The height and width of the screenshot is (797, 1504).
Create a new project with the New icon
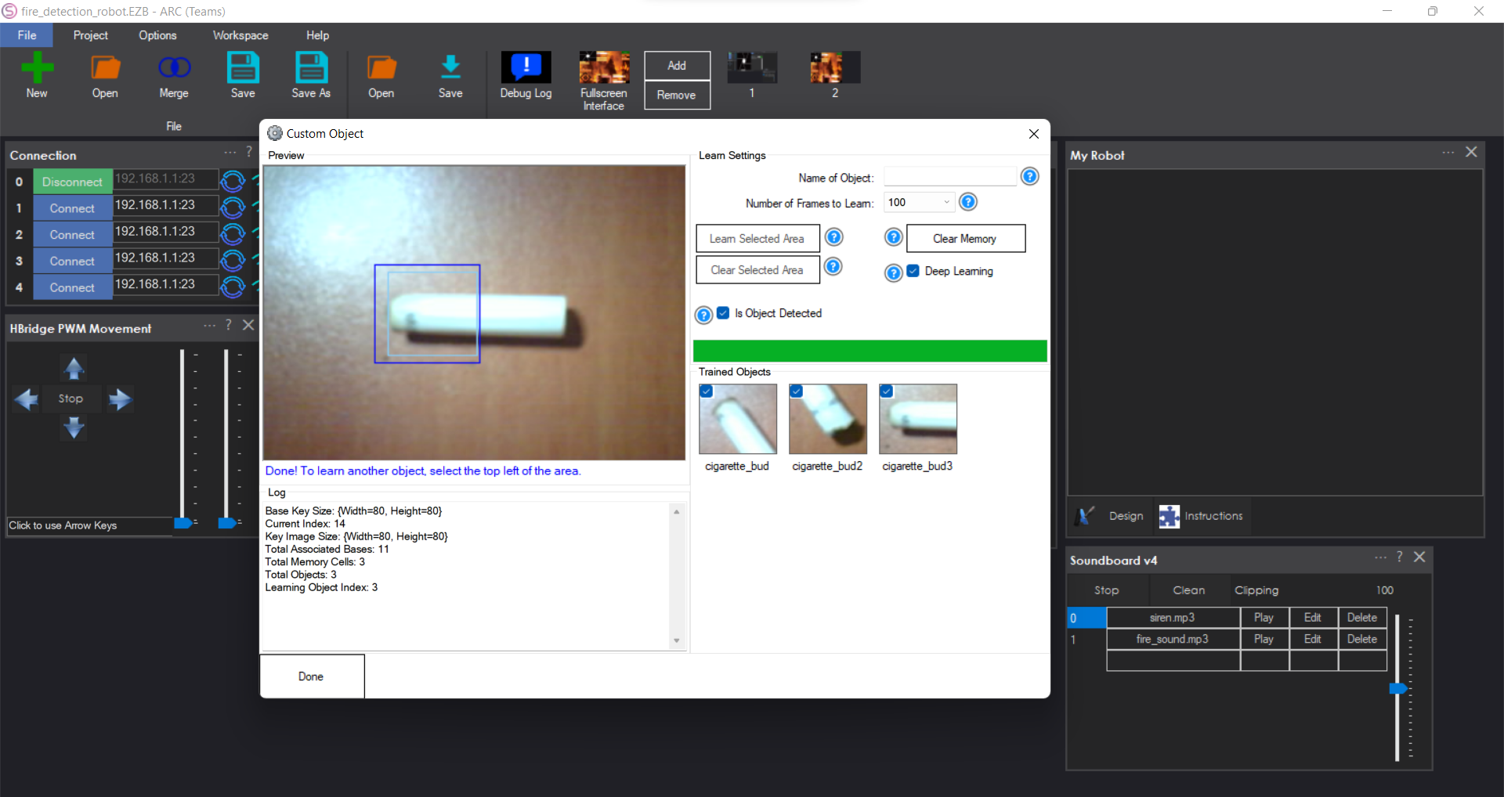[37, 75]
